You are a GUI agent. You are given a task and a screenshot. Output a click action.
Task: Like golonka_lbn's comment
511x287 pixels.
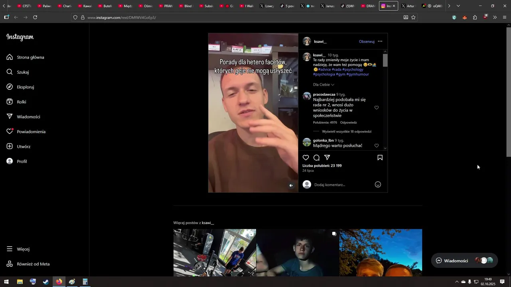pyautogui.click(x=376, y=145)
